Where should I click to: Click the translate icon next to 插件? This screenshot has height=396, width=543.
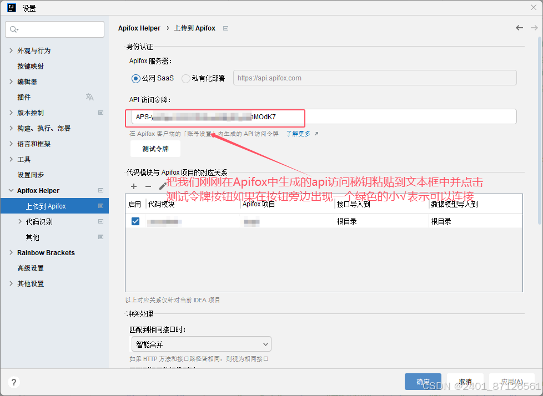click(x=90, y=97)
